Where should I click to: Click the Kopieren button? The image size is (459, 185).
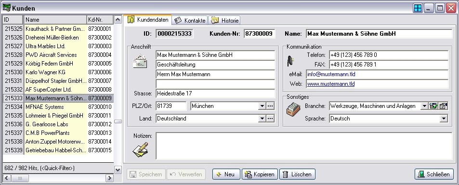point(260,174)
